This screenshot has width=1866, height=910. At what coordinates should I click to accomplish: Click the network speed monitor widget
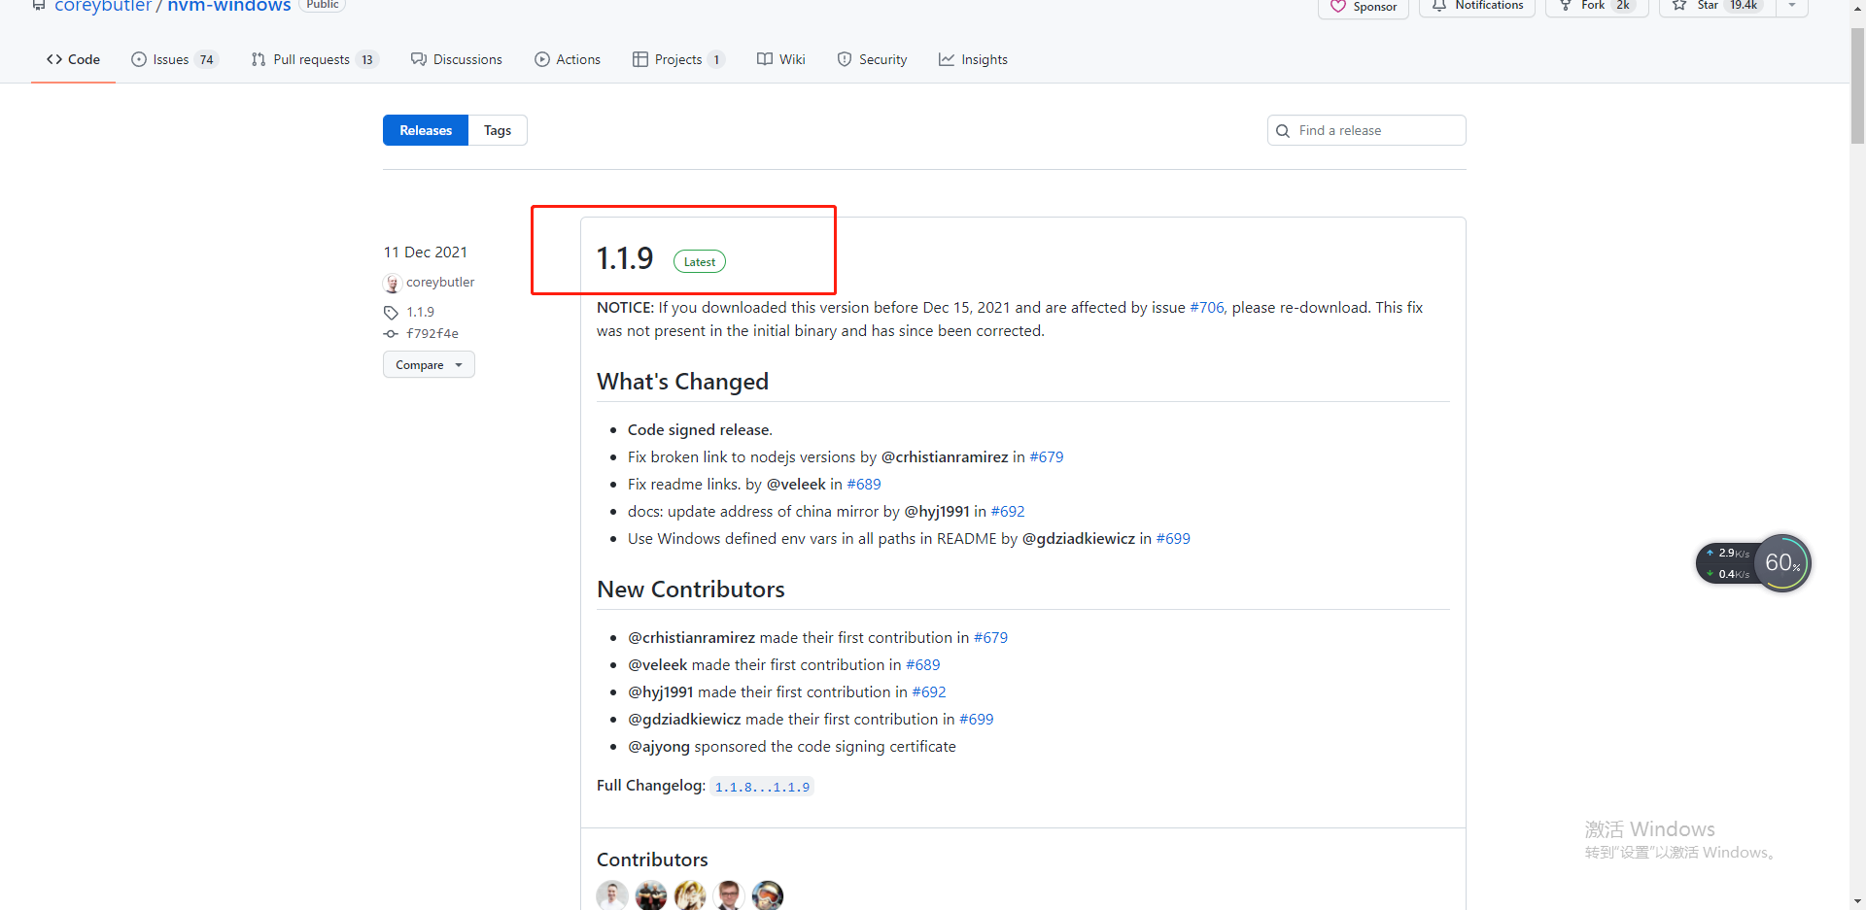[x=1728, y=563]
